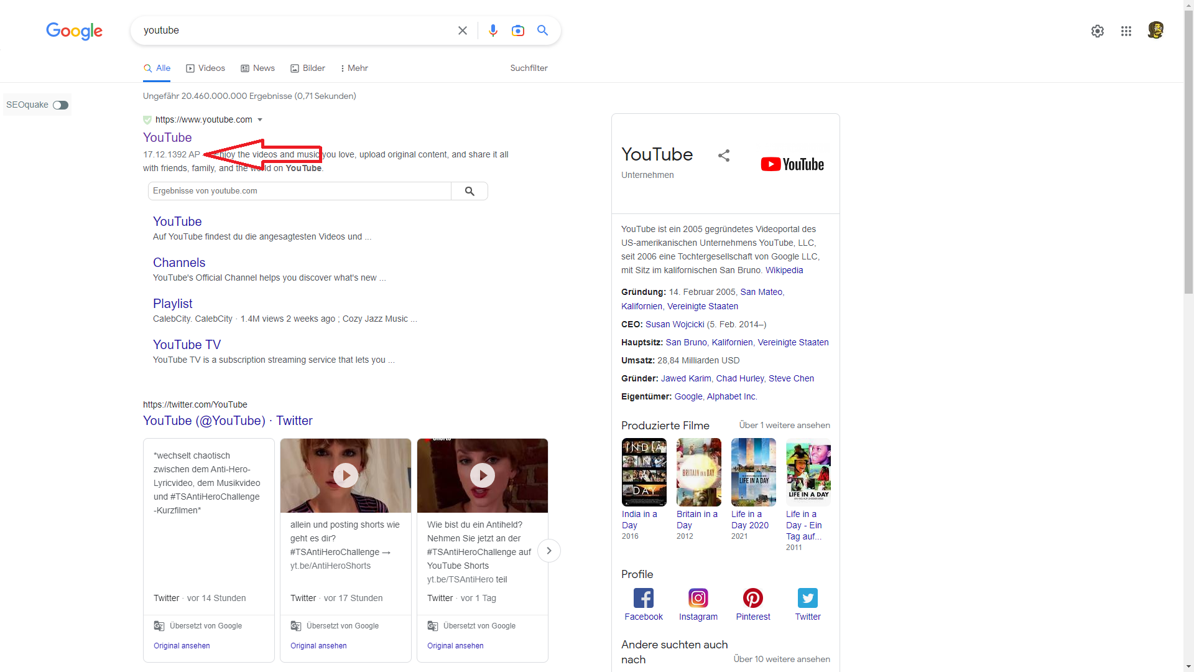Viewport: 1194px width, 672px height.
Task: Open the YouTube TV sitelink
Action: 187,345
